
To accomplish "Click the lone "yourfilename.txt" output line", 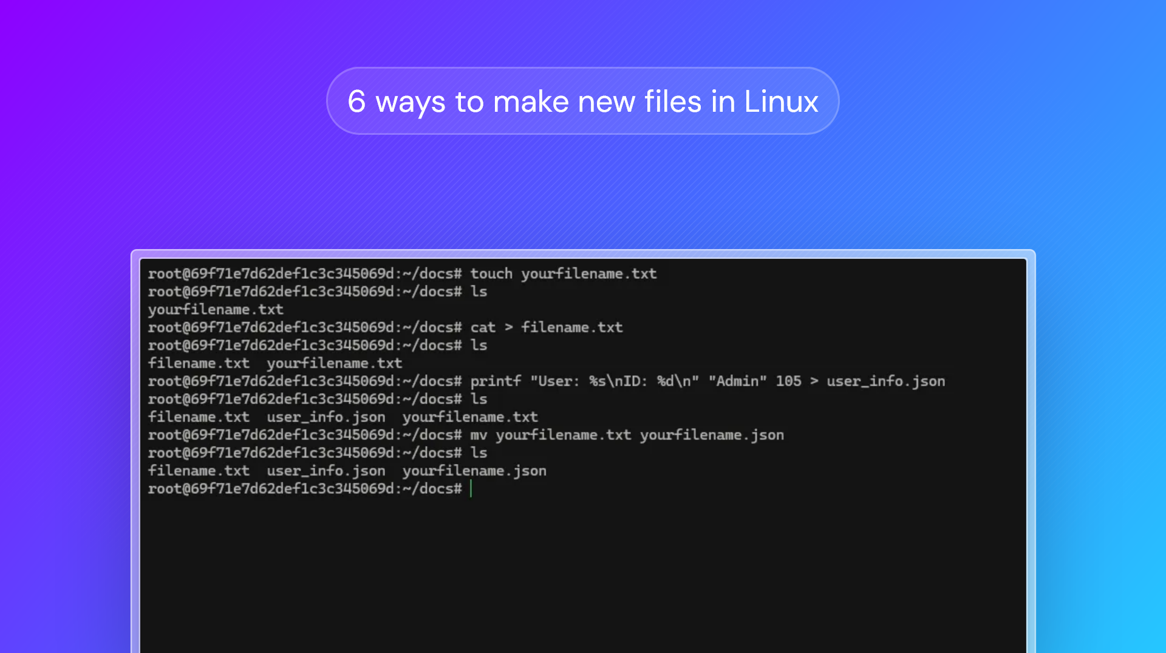I will [x=216, y=310].
